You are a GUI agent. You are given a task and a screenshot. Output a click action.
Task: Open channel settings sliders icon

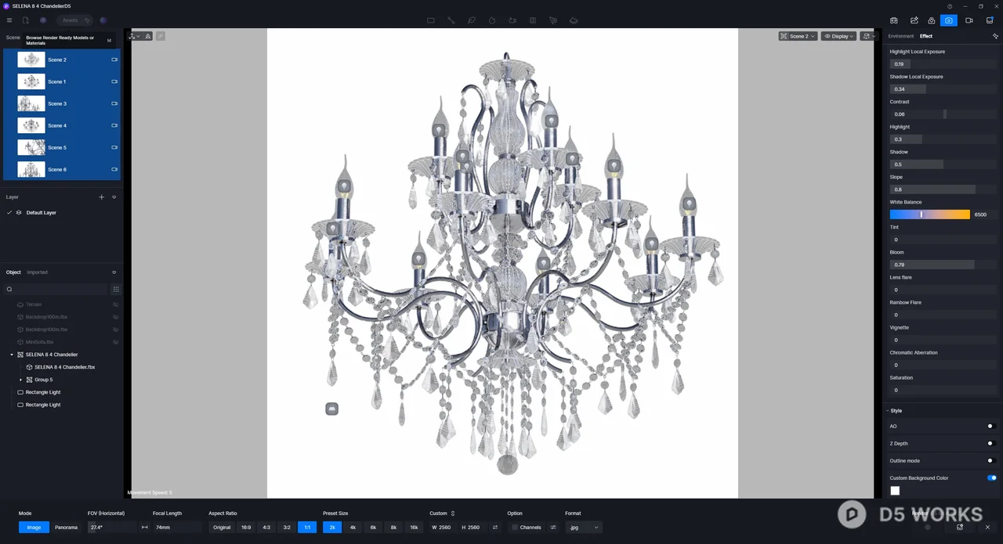point(553,528)
